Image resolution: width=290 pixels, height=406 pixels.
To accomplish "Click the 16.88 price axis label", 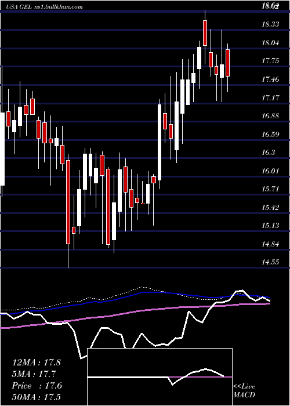I will pos(270,116).
